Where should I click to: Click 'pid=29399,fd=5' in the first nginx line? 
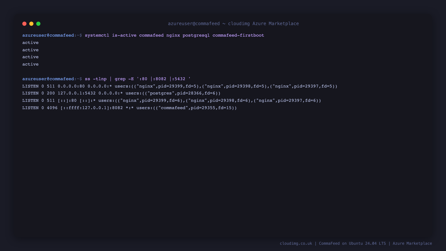[x=177, y=86]
